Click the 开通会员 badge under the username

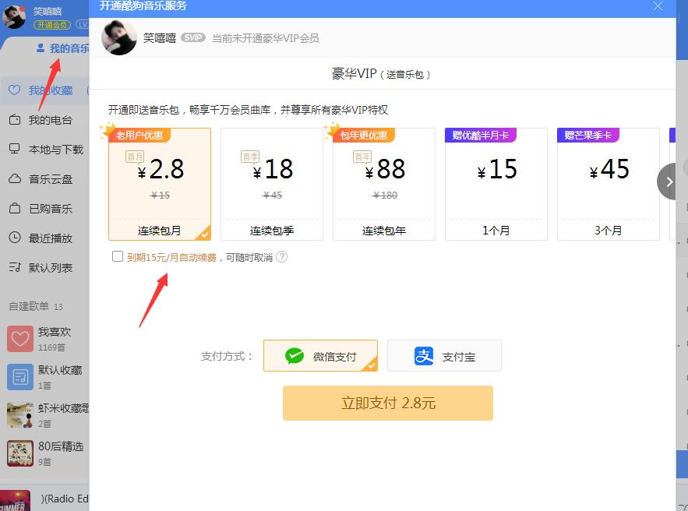[x=51, y=25]
